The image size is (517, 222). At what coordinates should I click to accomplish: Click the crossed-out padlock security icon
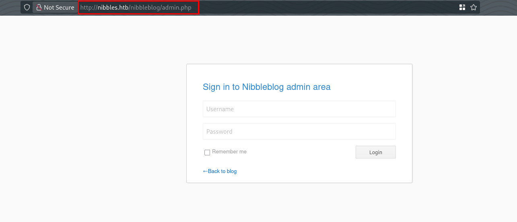[x=39, y=7]
